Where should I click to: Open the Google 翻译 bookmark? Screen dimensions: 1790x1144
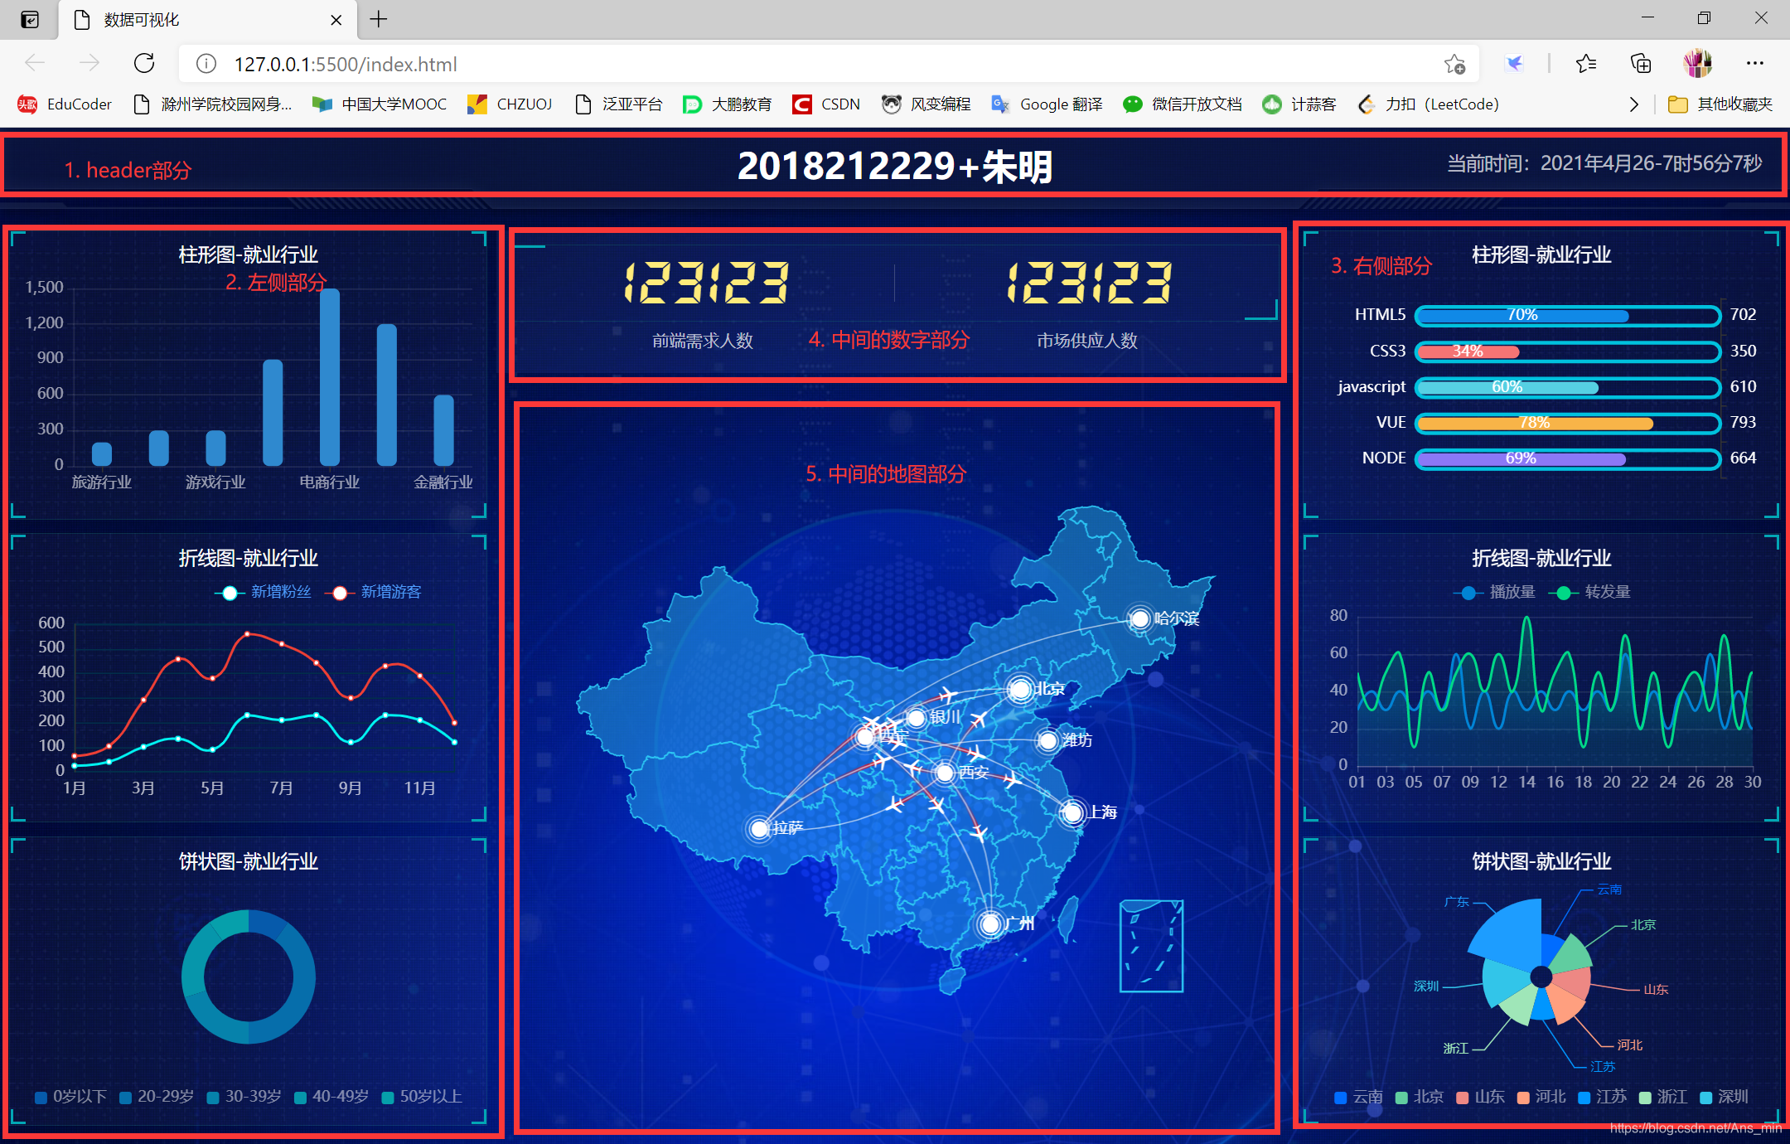(1047, 104)
